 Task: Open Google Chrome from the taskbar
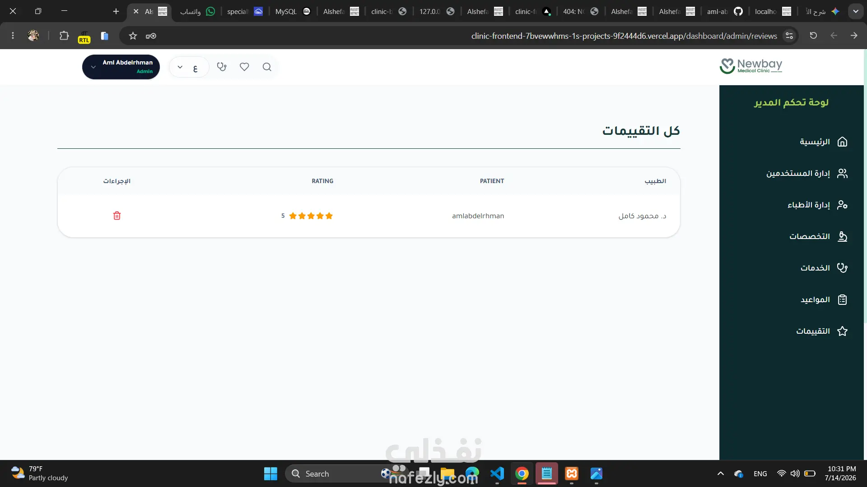pos(522,473)
